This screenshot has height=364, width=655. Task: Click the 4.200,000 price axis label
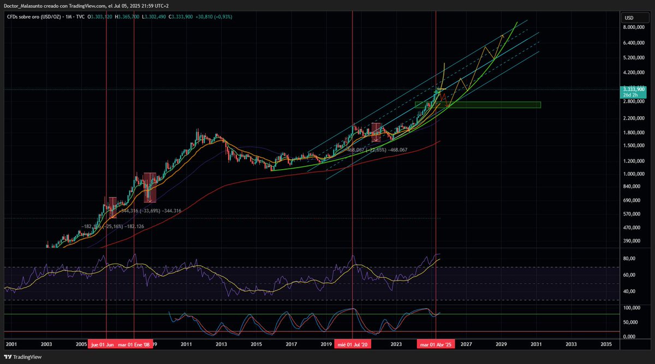[x=634, y=73]
